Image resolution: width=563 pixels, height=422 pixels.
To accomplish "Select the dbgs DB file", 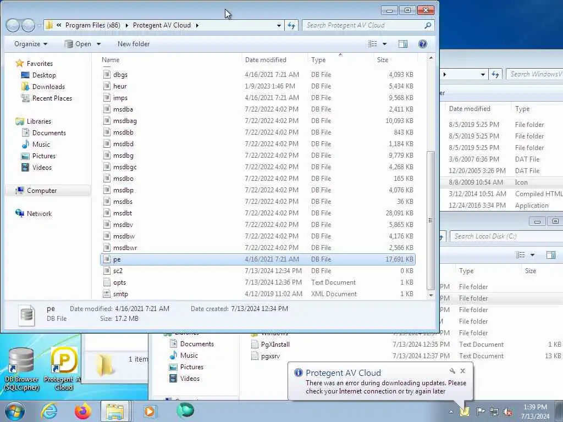I will coord(257,75).
